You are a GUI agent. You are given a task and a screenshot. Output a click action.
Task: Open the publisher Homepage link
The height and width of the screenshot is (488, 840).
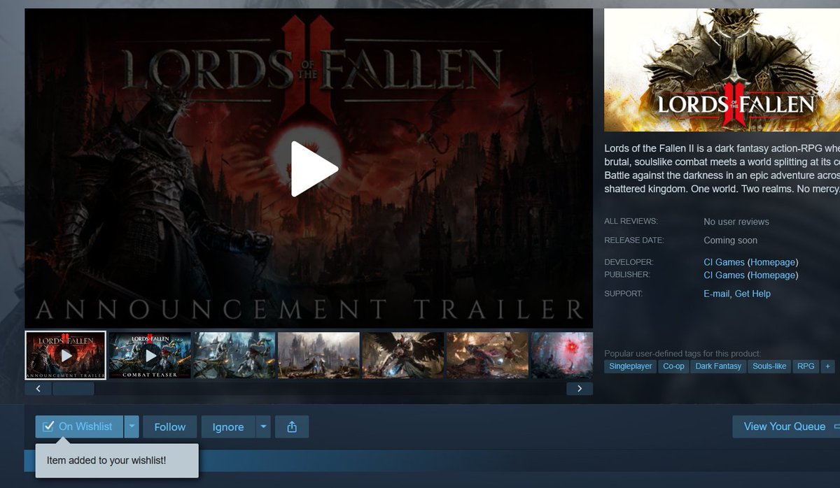click(x=773, y=275)
